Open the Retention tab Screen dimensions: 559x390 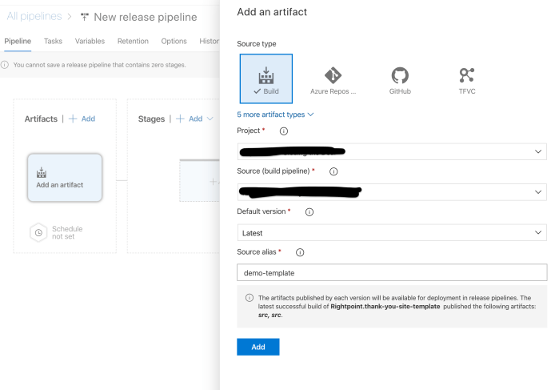tap(133, 42)
